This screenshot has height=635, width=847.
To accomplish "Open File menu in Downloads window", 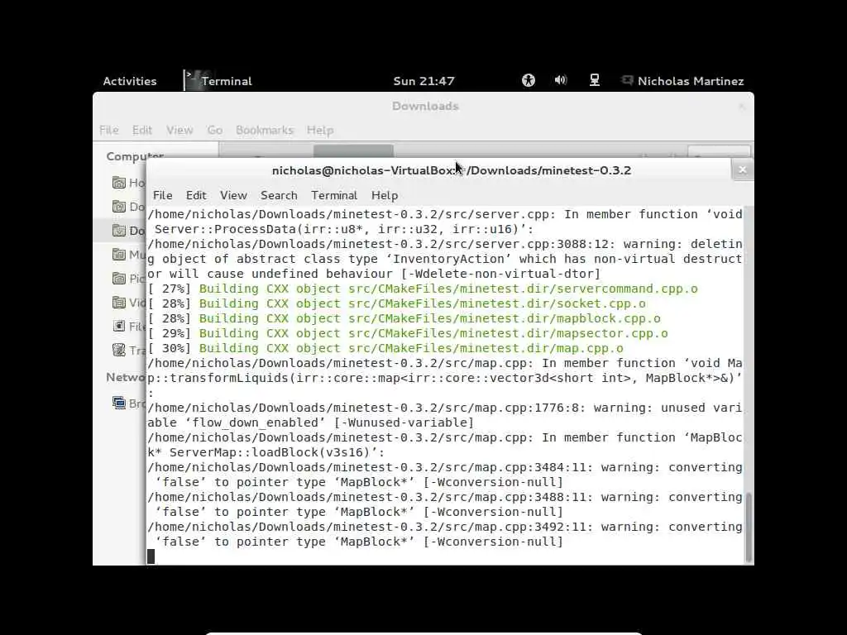I will 108,130.
